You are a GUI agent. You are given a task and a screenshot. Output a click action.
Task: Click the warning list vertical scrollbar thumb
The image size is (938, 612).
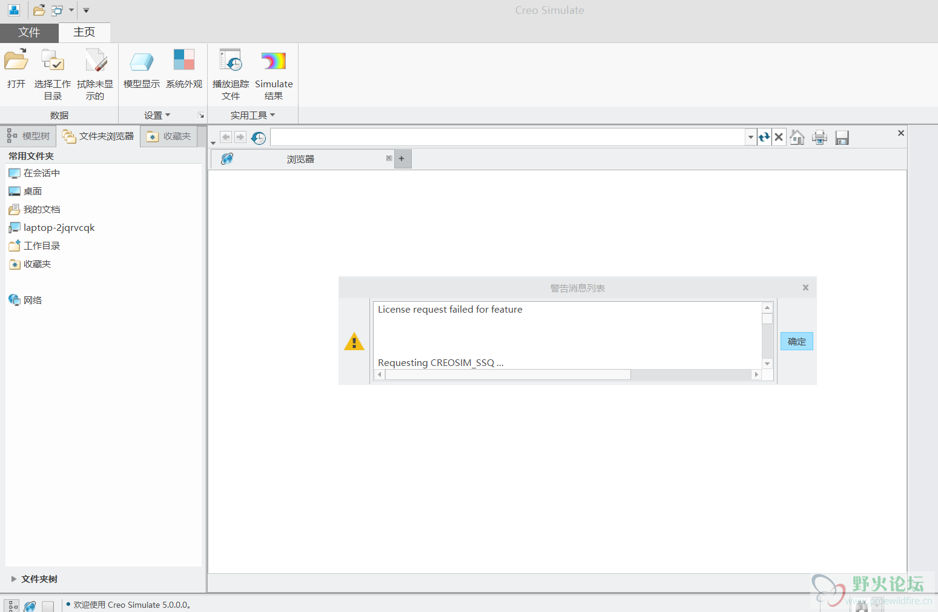(x=767, y=319)
